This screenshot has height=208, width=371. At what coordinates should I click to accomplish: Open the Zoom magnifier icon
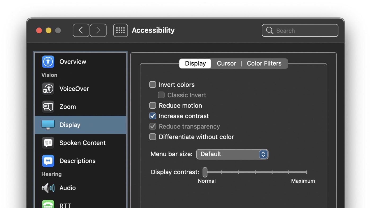tap(48, 107)
